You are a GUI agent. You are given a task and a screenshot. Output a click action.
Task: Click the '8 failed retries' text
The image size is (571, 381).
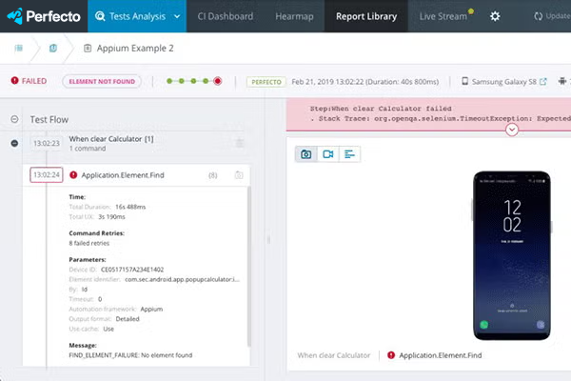(x=89, y=243)
